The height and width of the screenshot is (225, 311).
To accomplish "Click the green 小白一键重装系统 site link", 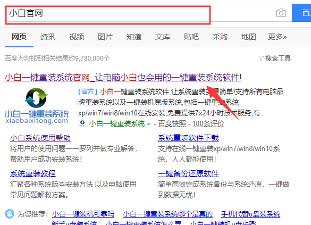I will click(x=117, y=123).
